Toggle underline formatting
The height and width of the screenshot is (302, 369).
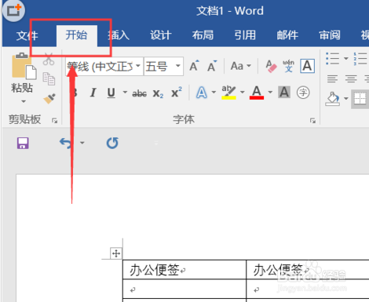click(111, 93)
